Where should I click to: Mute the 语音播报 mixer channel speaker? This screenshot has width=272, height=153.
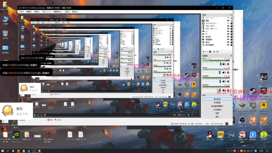pos(224,81)
